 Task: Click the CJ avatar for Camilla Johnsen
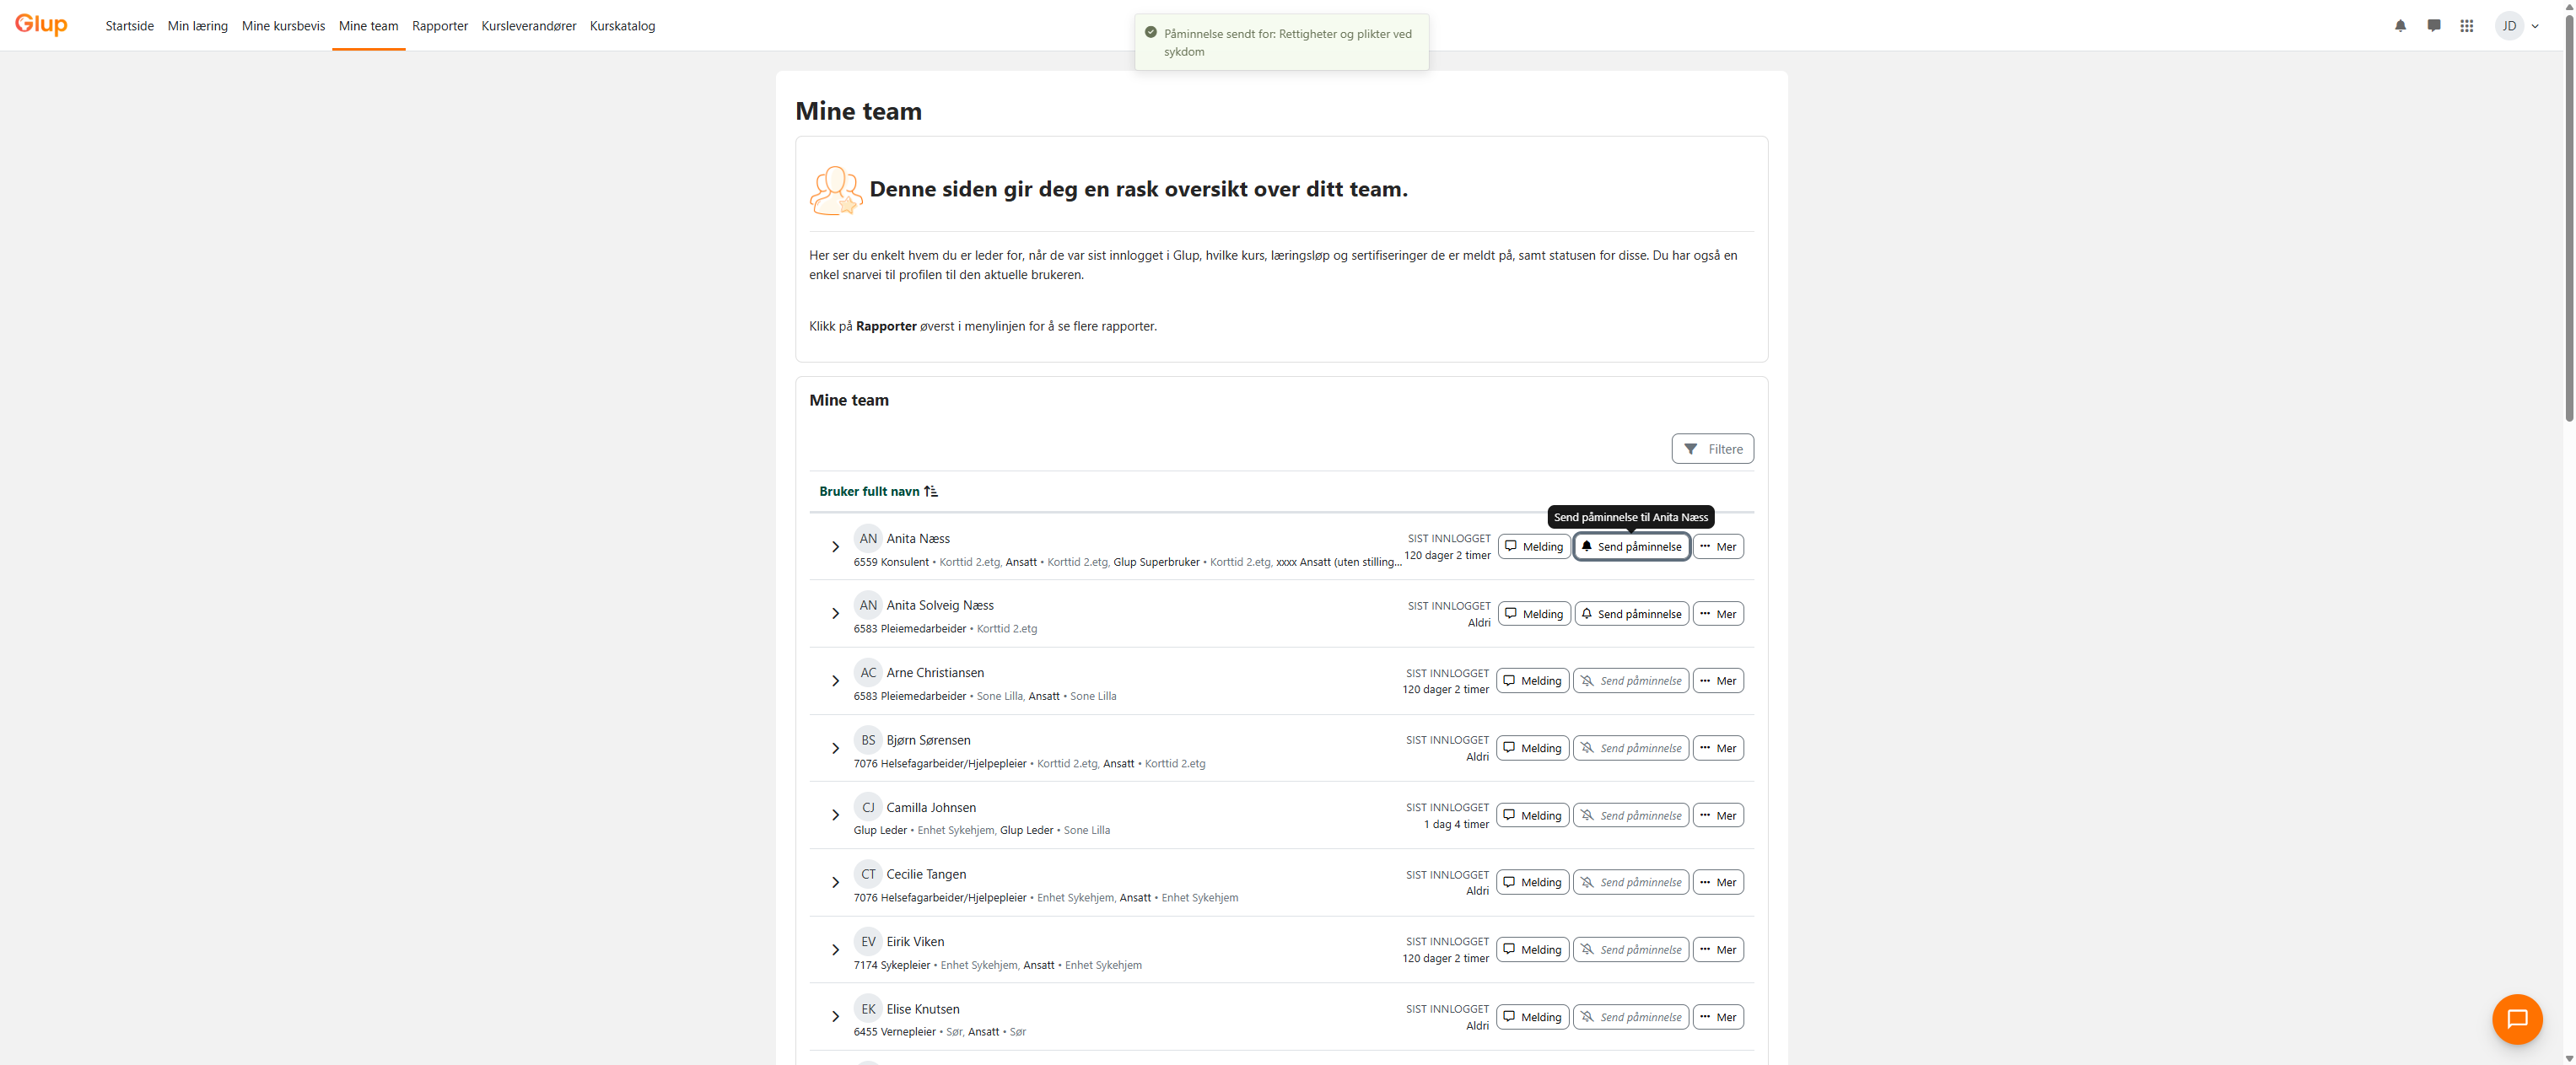tap(868, 807)
